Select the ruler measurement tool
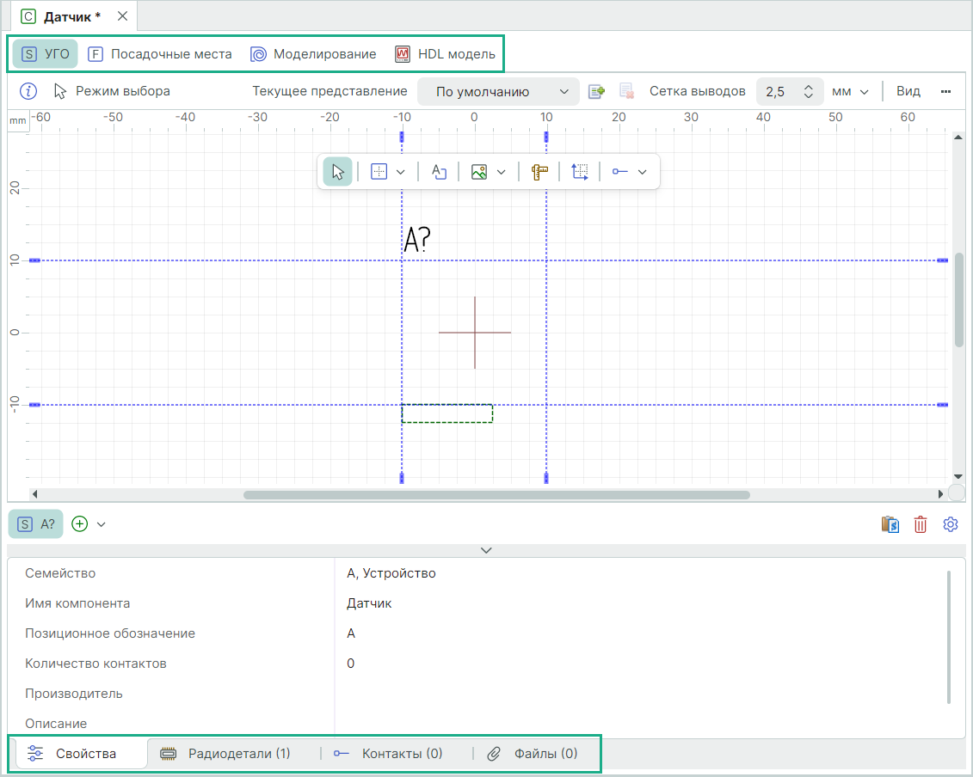 point(539,172)
